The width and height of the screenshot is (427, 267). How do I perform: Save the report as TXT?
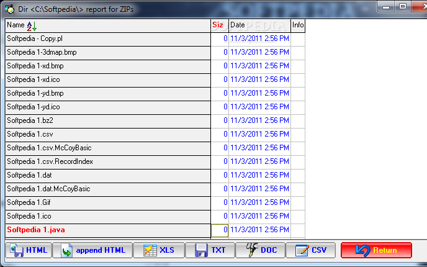tap(210, 250)
